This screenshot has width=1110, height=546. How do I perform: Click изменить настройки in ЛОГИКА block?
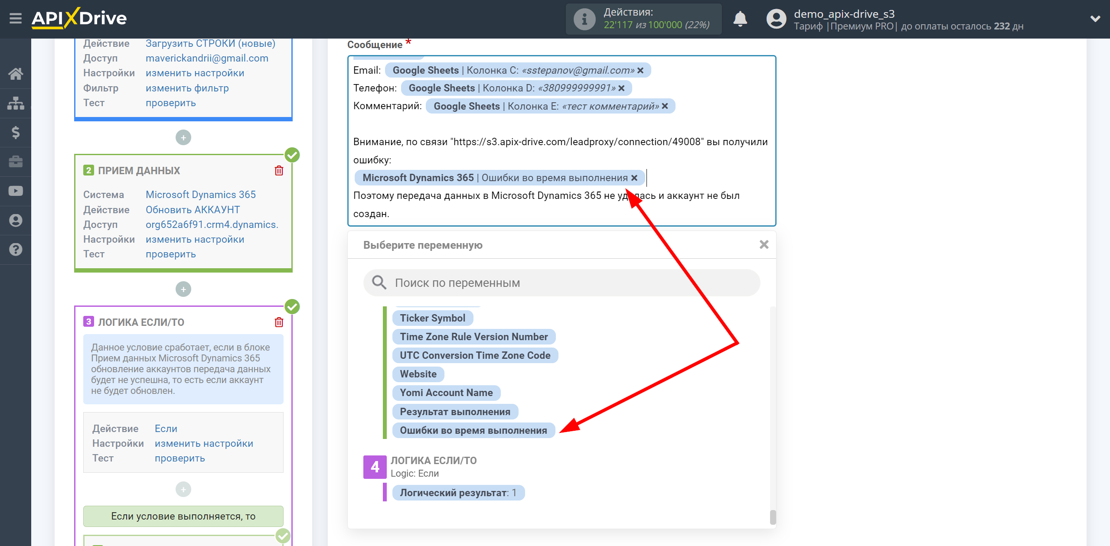pos(204,444)
